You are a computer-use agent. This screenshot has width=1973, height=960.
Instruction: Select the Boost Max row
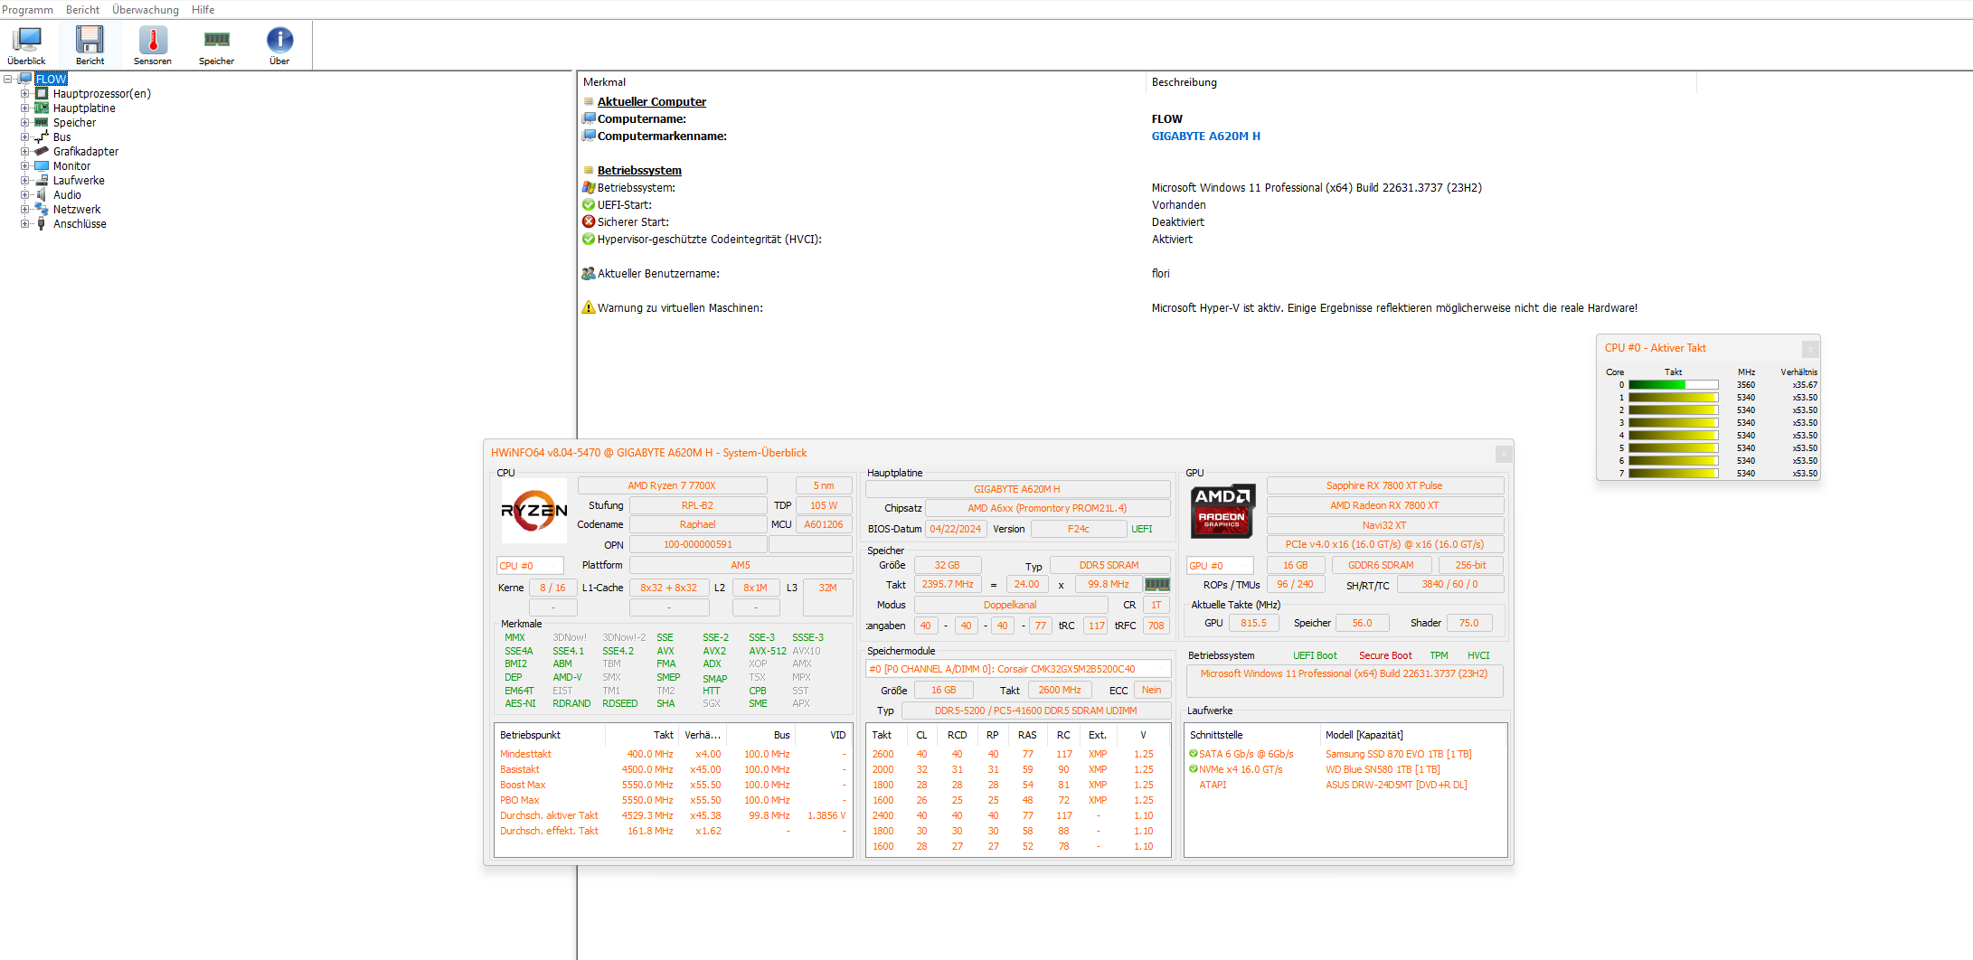[x=673, y=786]
